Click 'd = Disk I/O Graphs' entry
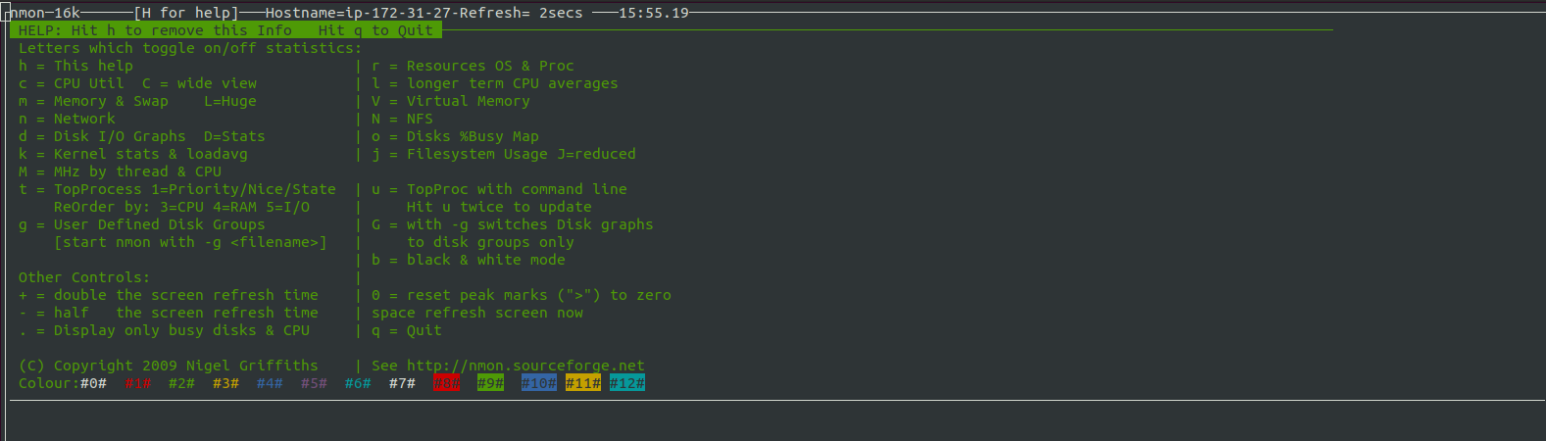 coord(102,136)
